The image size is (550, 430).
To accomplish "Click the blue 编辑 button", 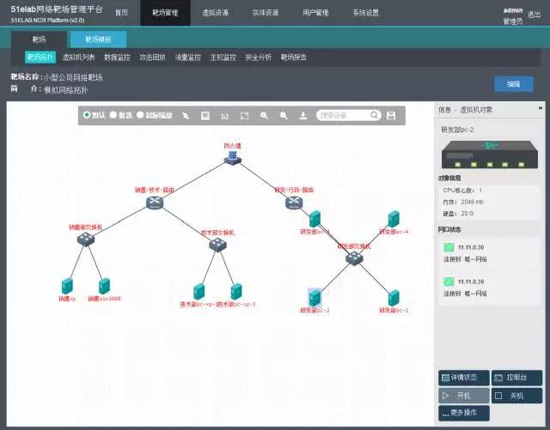I will (x=513, y=83).
